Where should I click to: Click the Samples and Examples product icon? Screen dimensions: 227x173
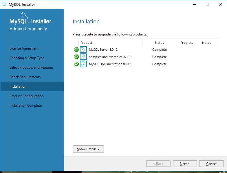(x=83, y=57)
